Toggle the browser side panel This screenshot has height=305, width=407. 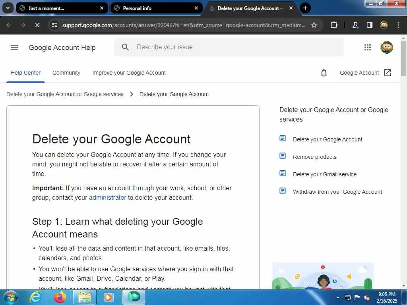(x=370, y=25)
